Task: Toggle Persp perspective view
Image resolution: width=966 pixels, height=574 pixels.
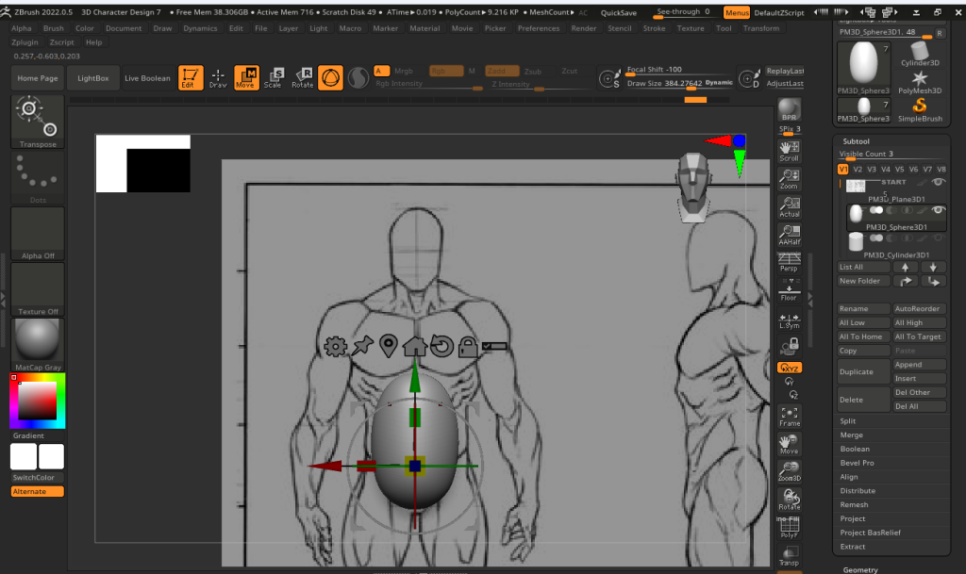Action: (790, 263)
